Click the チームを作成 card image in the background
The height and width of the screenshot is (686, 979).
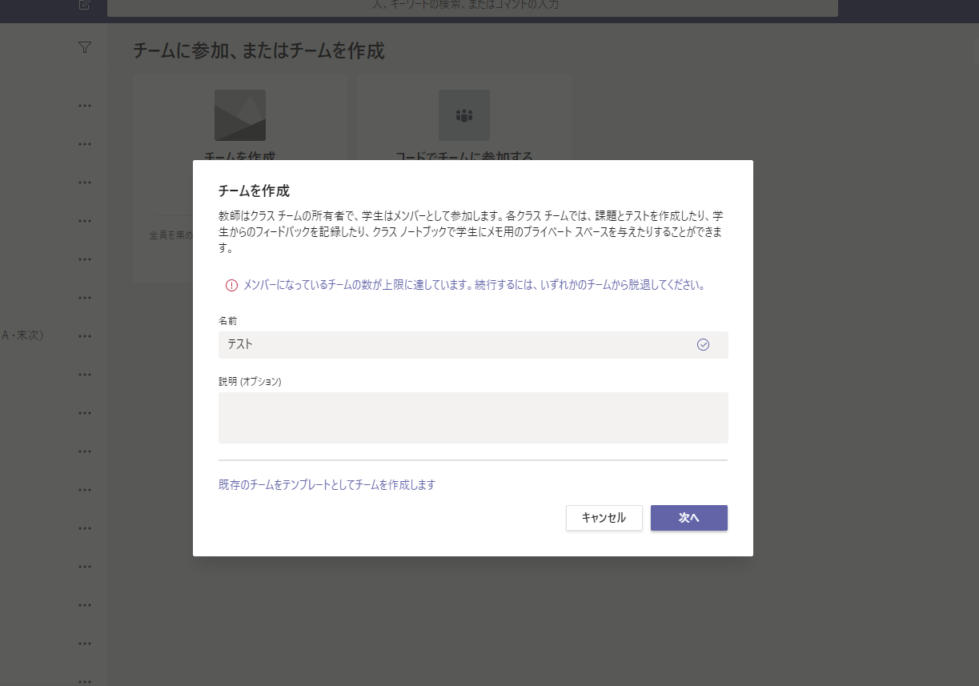click(x=240, y=115)
